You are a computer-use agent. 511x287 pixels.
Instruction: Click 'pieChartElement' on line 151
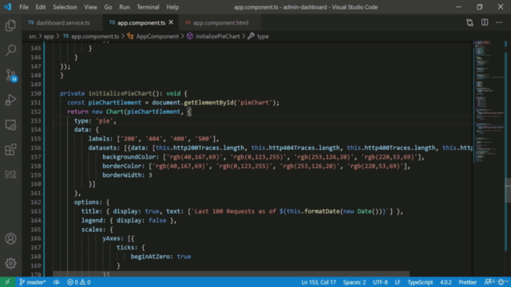coord(115,103)
